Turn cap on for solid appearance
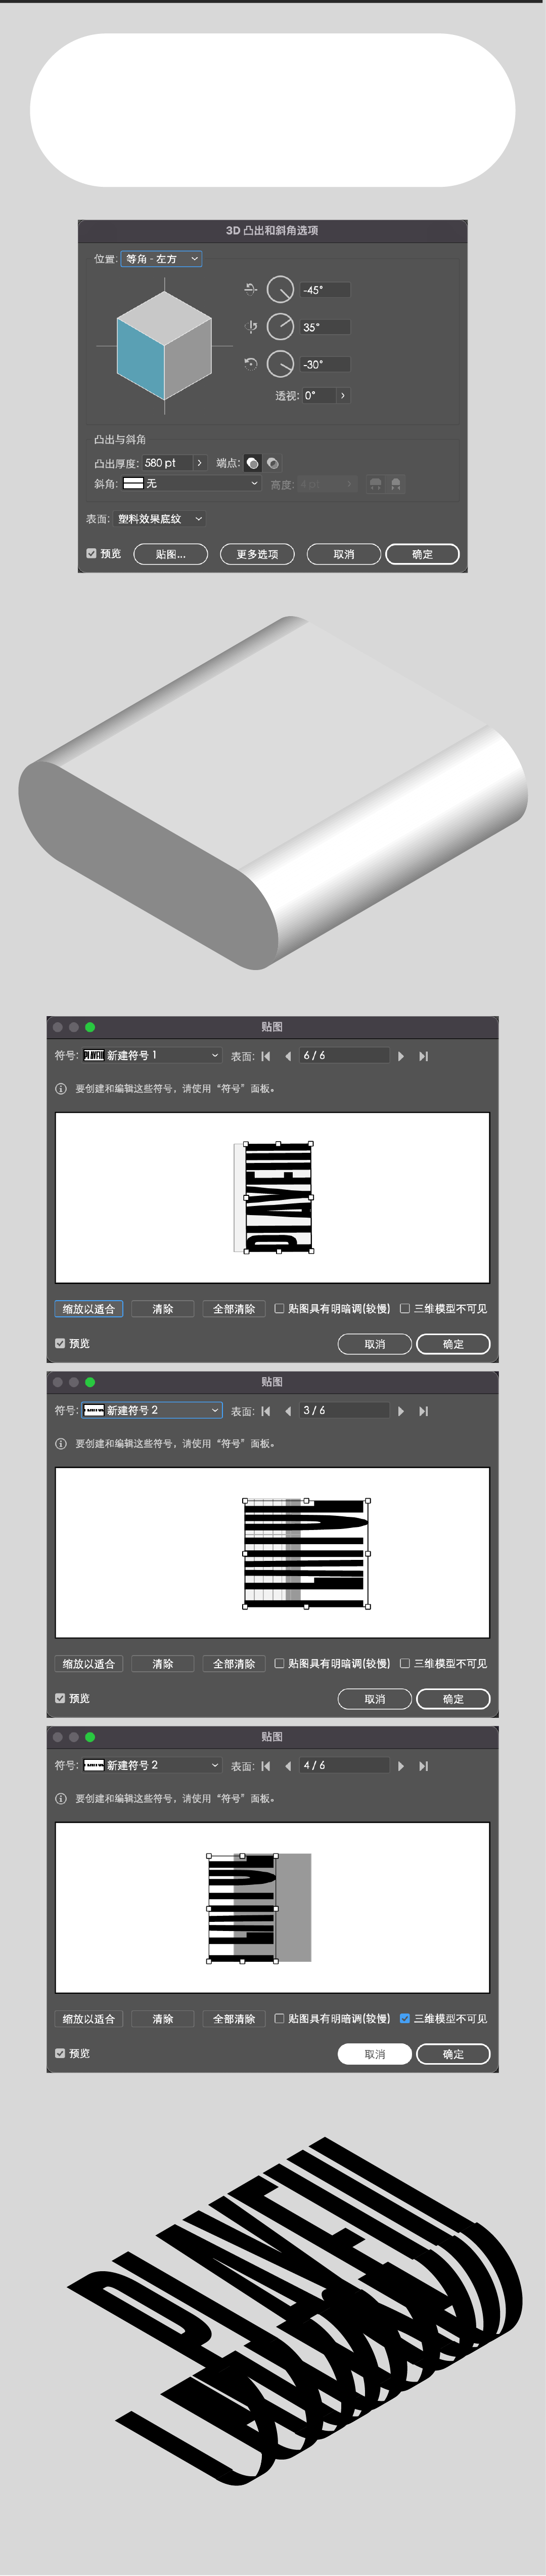This screenshot has height=2576, width=546. (x=253, y=463)
